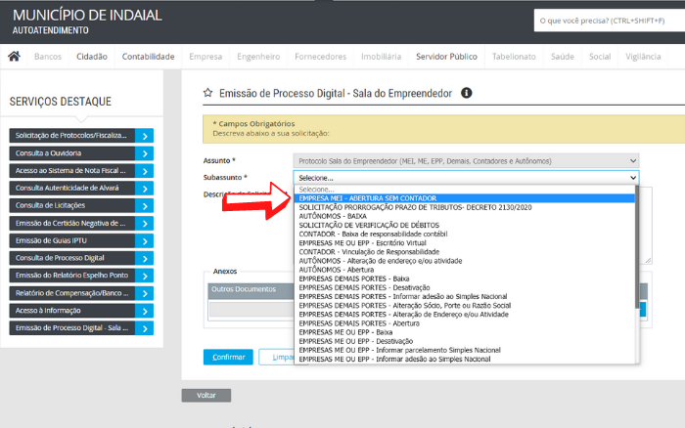Click the favorite star icon beside page title
The height and width of the screenshot is (428, 685).
tap(207, 93)
